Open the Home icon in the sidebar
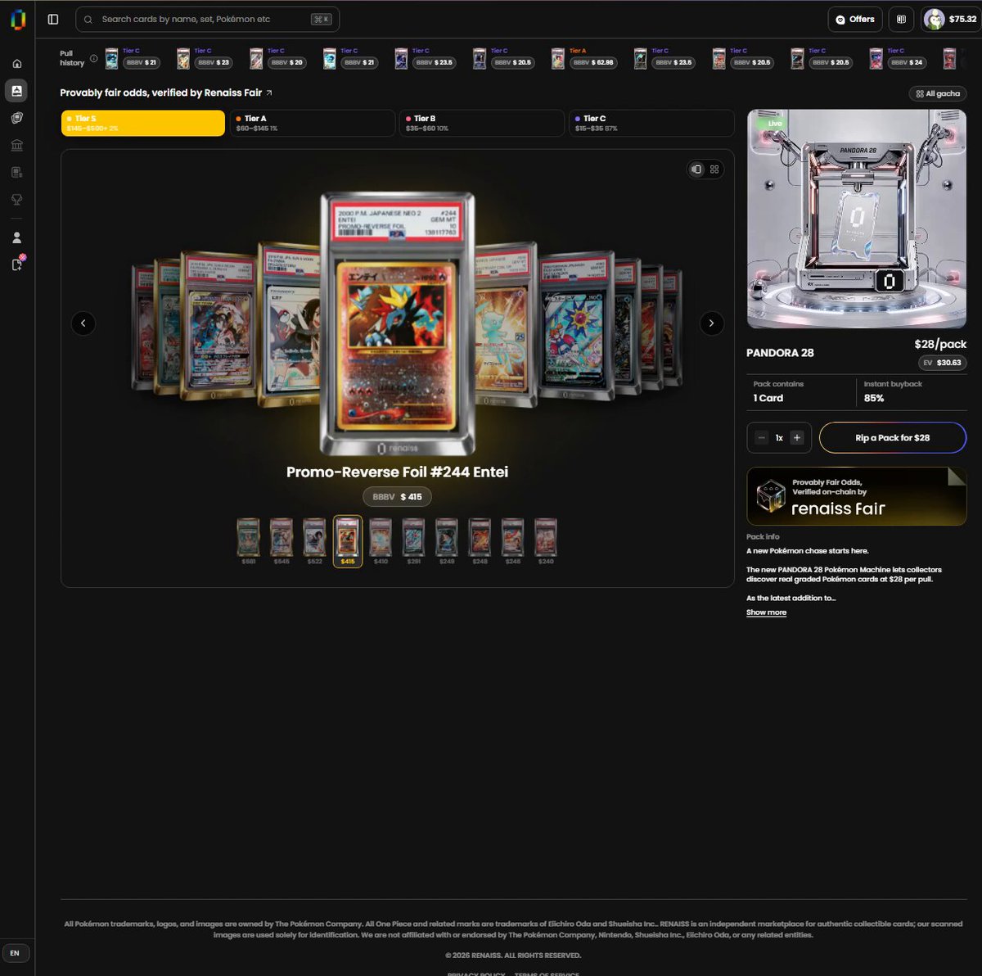The width and height of the screenshot is (982, 976). [16, 63]
